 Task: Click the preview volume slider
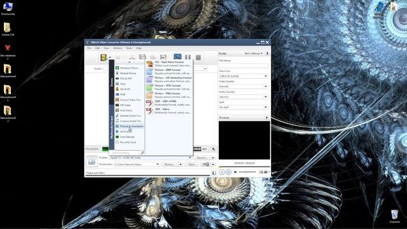(247, 172)
